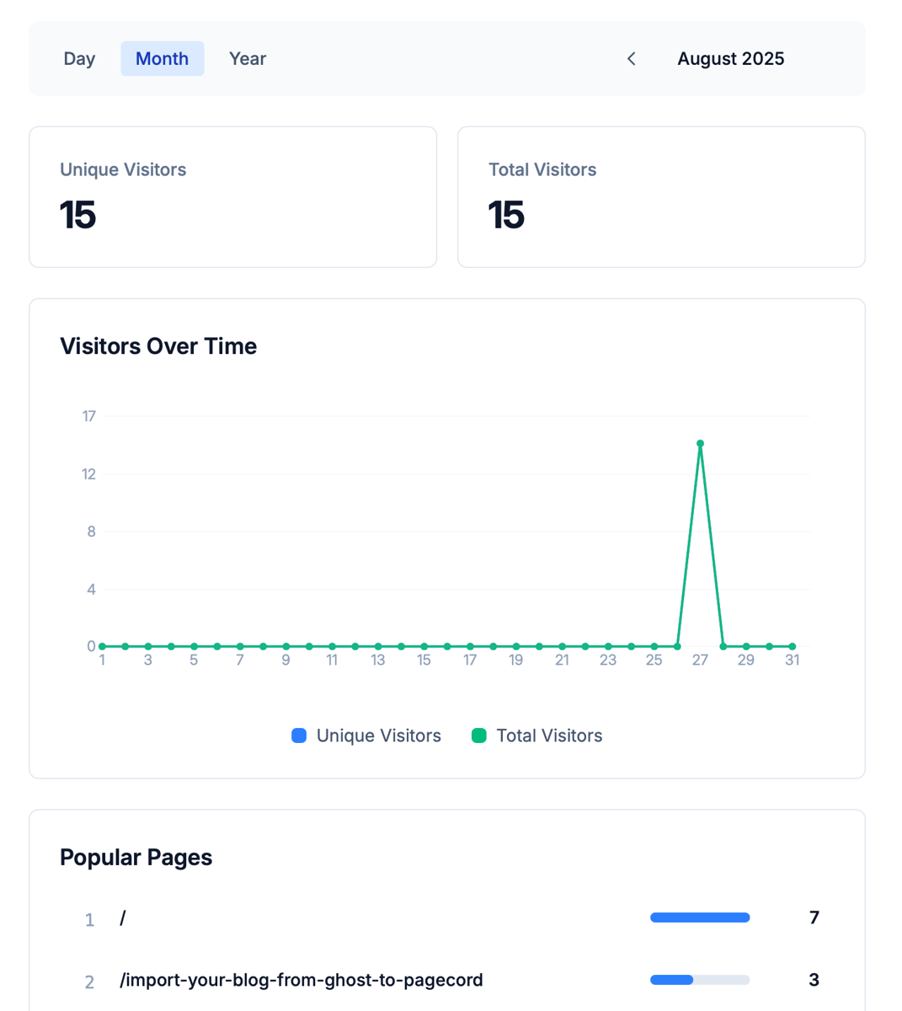Screen dimensions: 902x1011
Task: Click the Total Visitors stat card
Action: (x=660, y=197)
